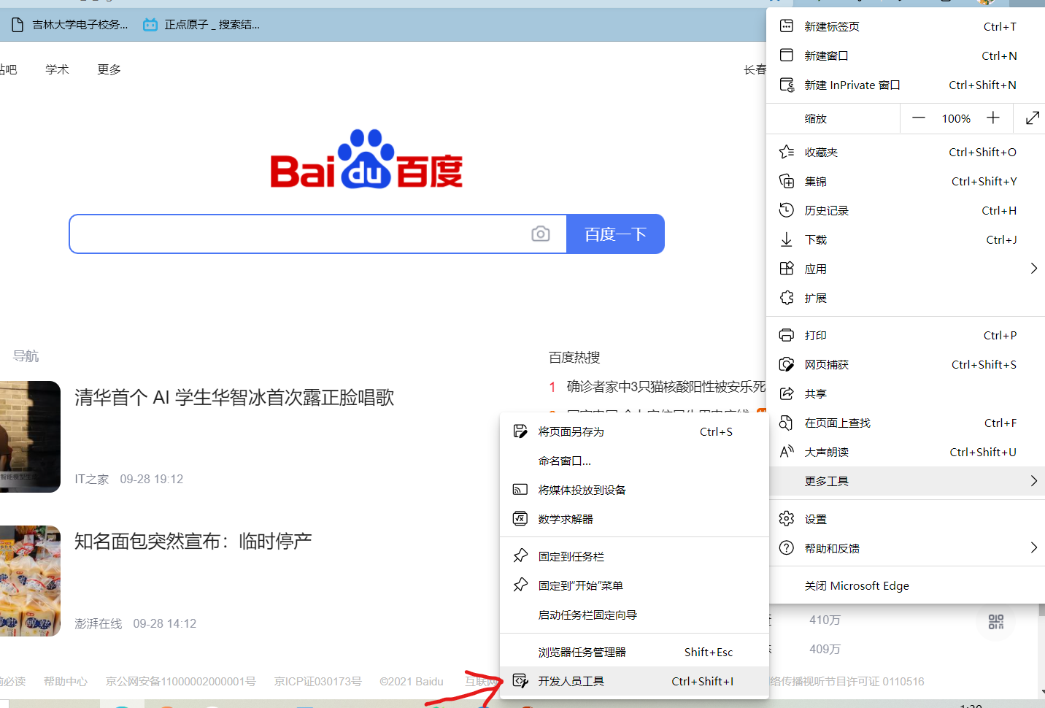The width and height of the screenshot is (1045, 708).
Task: Click the Extensions puzzle icon (扩展)
Action: (x=787, y=298)
